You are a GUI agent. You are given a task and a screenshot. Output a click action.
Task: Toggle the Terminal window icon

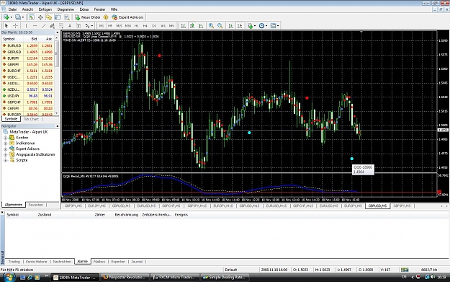58,17
